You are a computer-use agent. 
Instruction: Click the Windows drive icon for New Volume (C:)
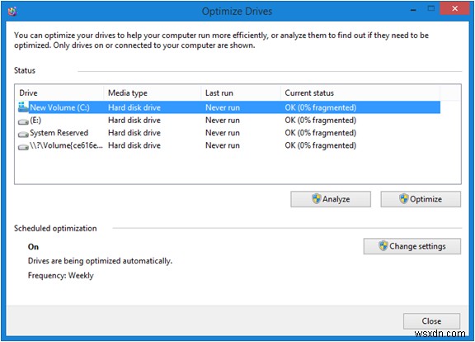(23, 107)
